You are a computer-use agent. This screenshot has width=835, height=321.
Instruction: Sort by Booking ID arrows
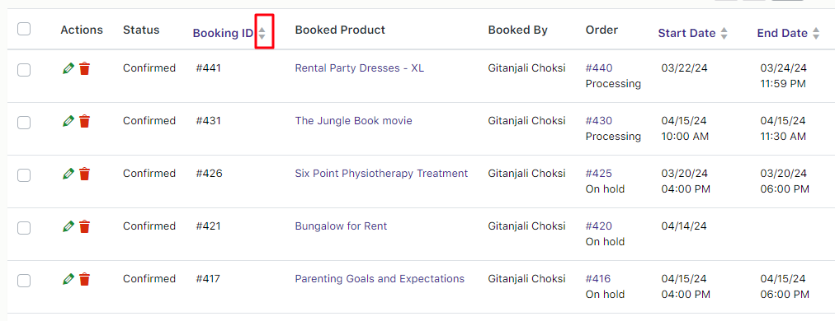pos(262,33)
